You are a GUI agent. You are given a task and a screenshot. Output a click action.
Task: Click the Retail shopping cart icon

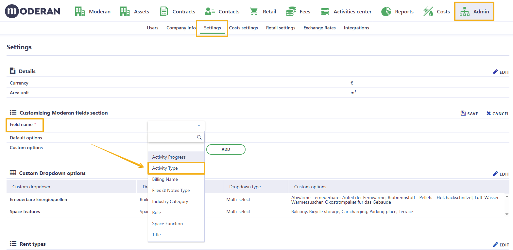pos(254,11)
